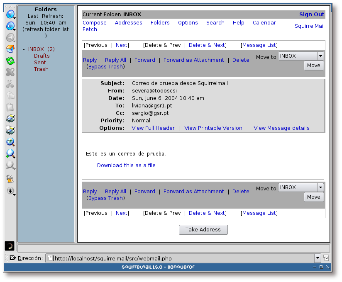
Task: Clear the location bar with X icon
Action: [x=12, y=258]
